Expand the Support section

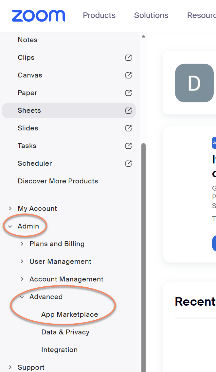(10, 367)
